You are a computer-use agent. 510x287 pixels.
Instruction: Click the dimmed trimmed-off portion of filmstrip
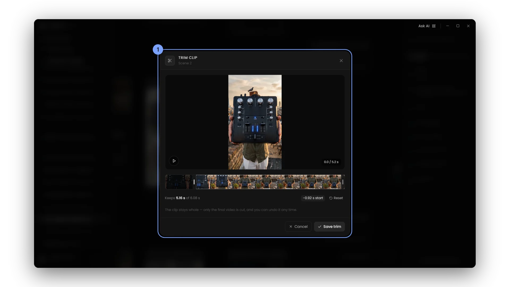pyautogui.click(x=179, y=182)
